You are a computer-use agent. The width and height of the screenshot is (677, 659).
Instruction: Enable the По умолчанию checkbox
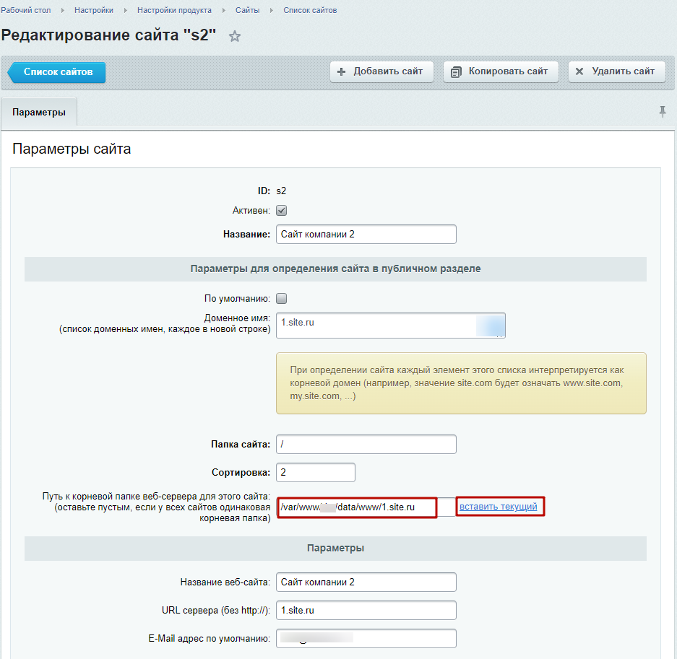(282, 298)
